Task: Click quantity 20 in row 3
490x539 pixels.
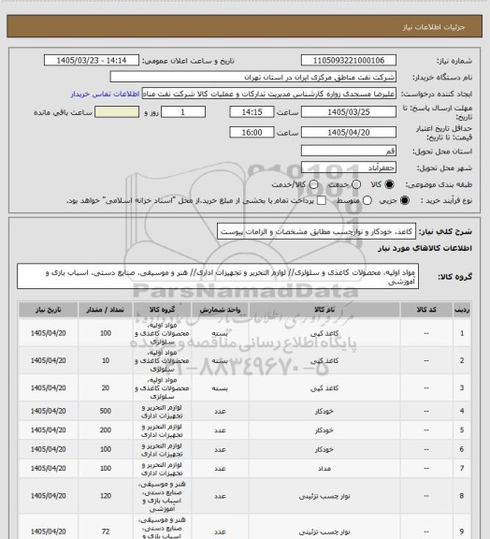Action: pos(105,388)
